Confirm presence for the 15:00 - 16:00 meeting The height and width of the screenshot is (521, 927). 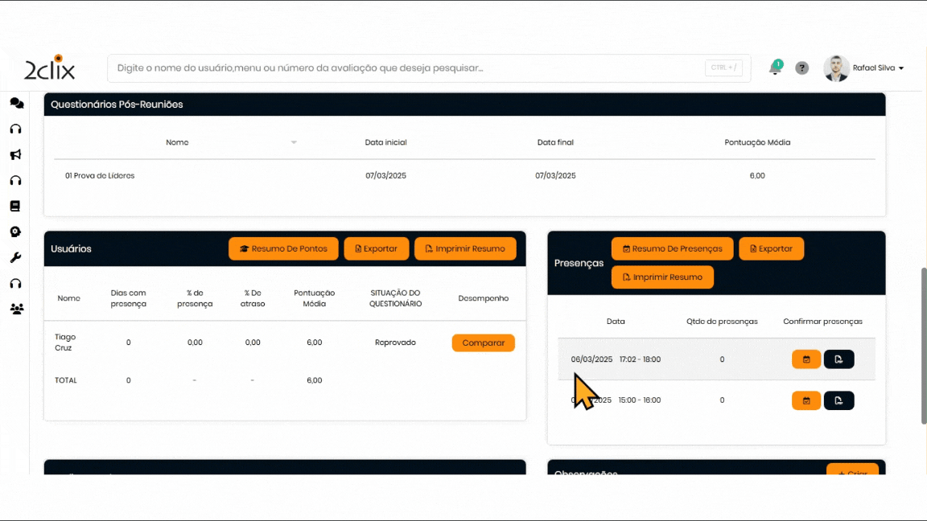click(x=805, y=400)
